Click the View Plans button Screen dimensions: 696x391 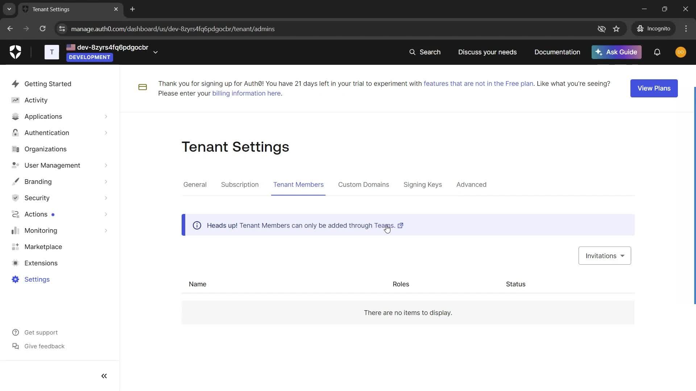[654, 88]
